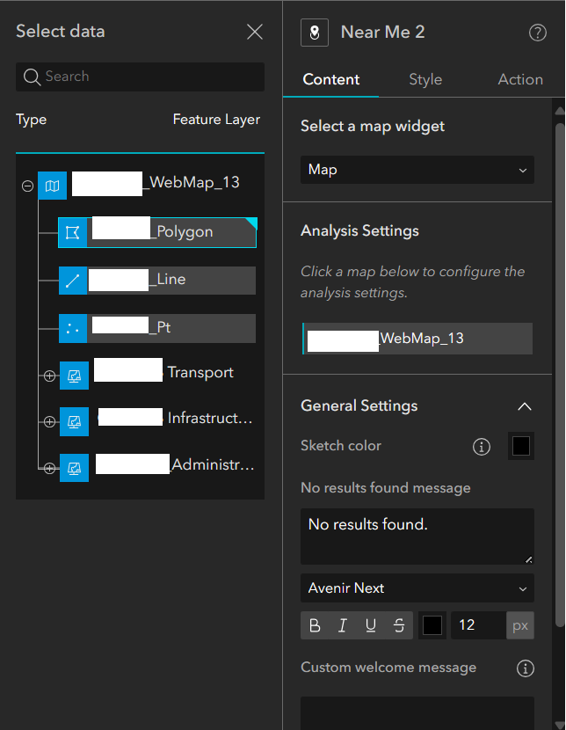Switch to the Style tab
566x730 pixels.
coord(425,79)
